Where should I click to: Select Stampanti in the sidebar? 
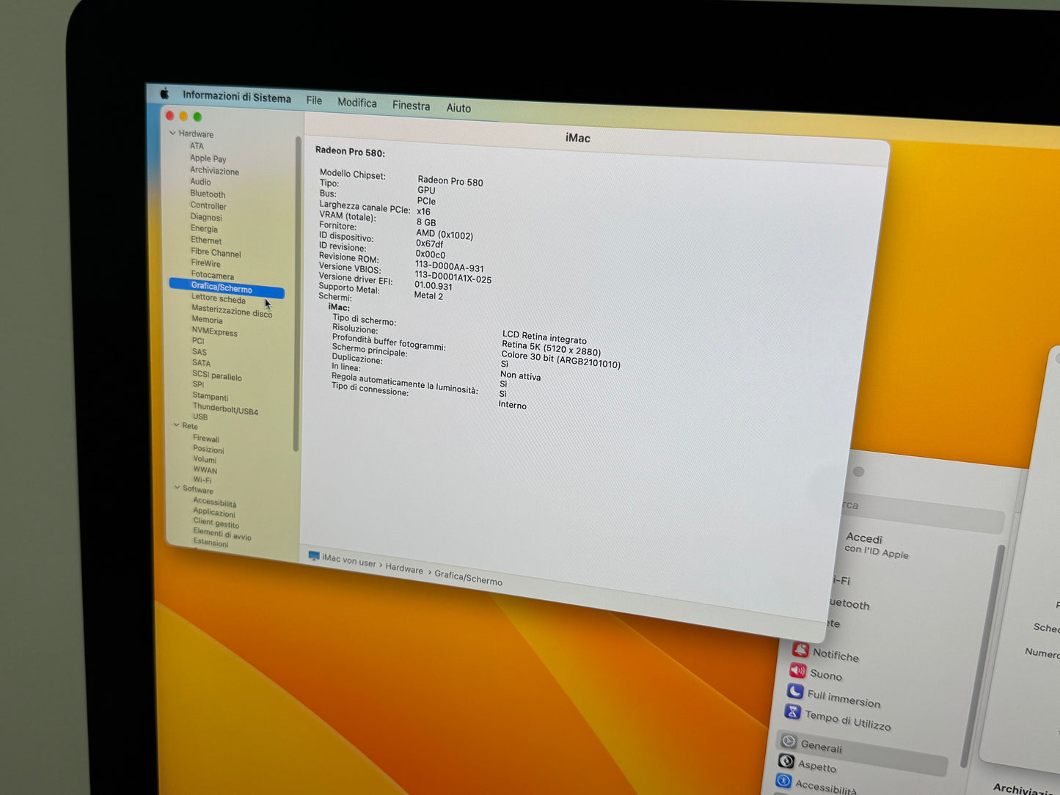[210, 397]
